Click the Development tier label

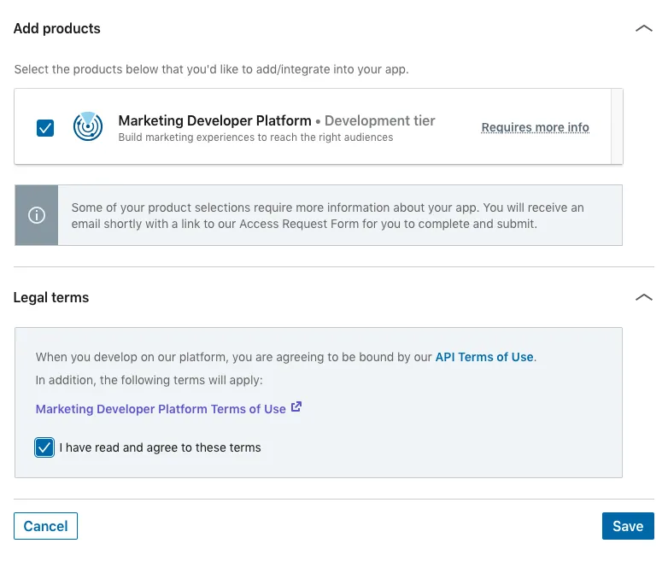(380, 120)
